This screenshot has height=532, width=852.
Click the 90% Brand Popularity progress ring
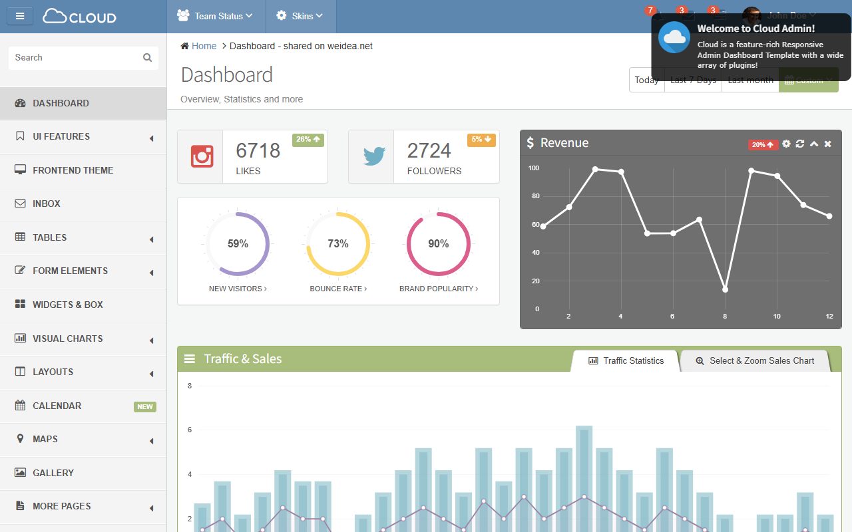(439, 244)
